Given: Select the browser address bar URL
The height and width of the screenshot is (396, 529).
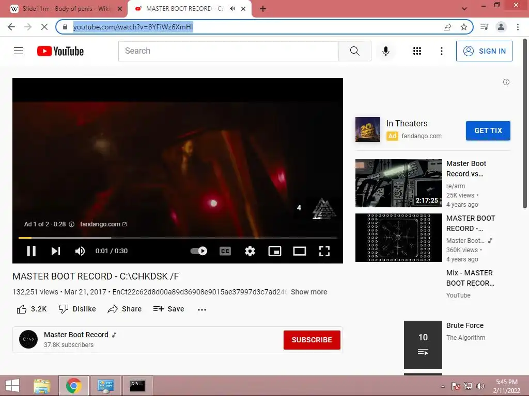Looking at the screenshot, I should [x=133, y=27].
